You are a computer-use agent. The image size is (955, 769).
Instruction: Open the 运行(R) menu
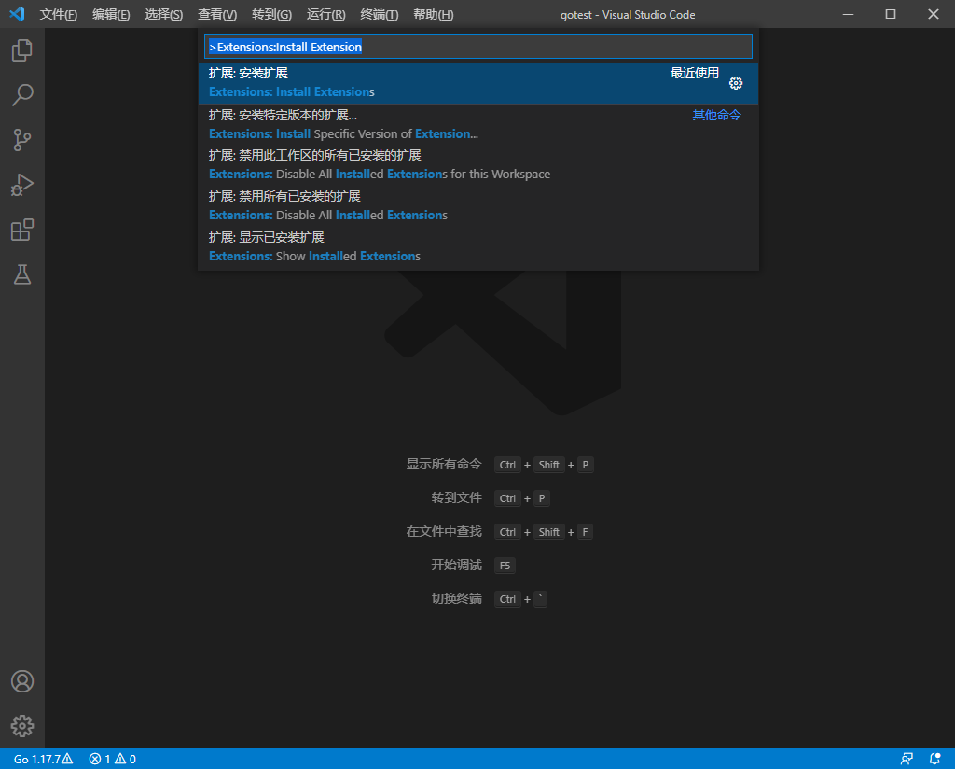pyautogui.click(x=325, y=14)
